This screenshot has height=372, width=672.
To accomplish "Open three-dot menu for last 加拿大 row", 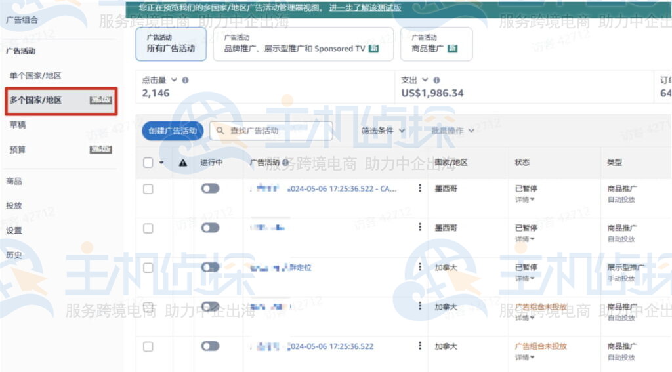I will tap(419, 345).
